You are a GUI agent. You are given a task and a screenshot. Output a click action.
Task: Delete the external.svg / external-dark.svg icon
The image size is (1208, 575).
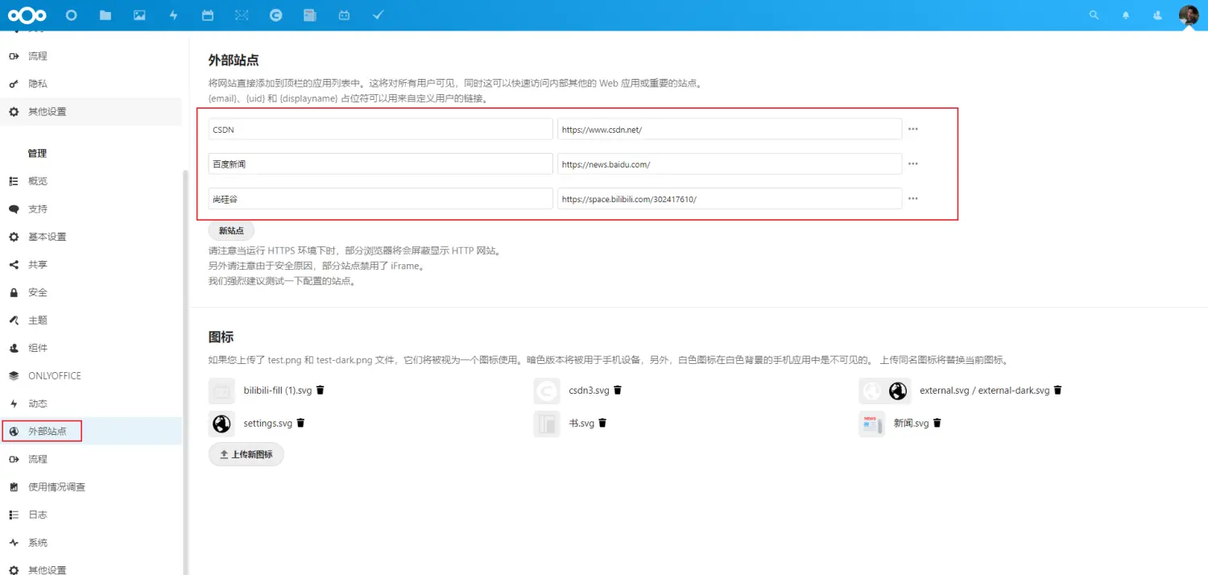click(1057, 390)
